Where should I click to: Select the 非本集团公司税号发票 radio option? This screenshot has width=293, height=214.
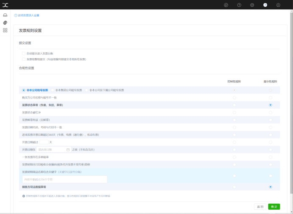click(x=53, y=90)
